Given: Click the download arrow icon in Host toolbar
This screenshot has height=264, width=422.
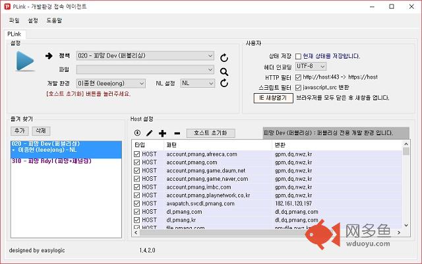Looking at the screenshot, I should tap(137, 133).
